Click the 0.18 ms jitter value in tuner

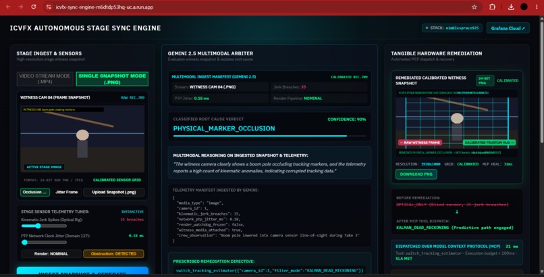(x=136, y=236)
